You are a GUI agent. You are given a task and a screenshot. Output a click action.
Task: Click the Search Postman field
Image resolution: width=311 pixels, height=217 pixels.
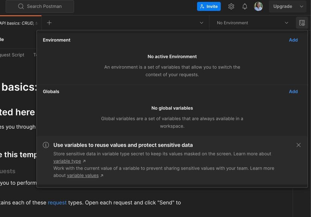(44, 6)
